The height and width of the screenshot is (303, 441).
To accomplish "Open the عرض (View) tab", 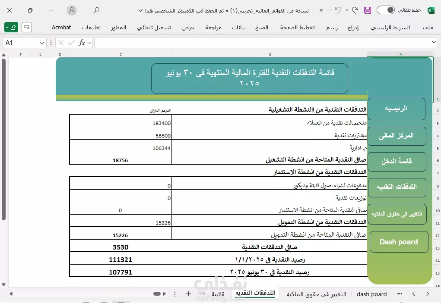I will [188, 28].
